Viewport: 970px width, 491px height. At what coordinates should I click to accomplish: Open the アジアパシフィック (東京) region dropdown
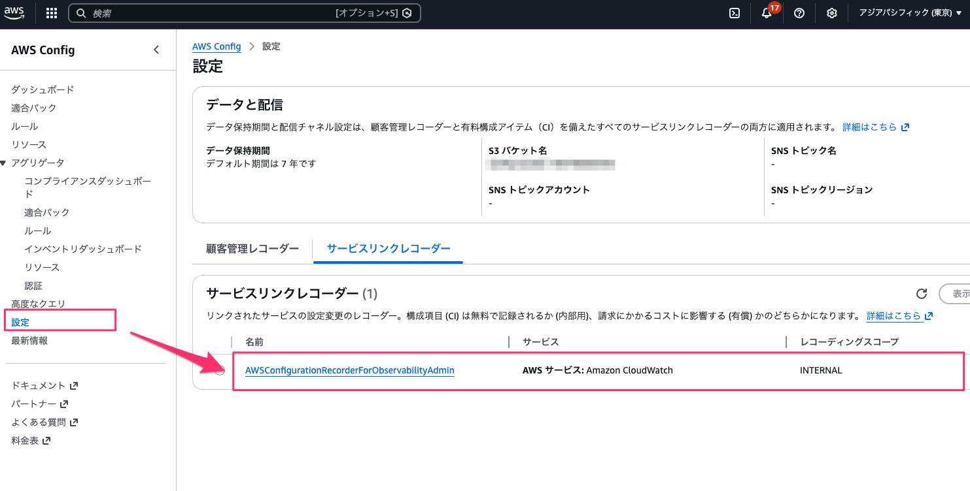pyautogui.click(x=909, y=13)
